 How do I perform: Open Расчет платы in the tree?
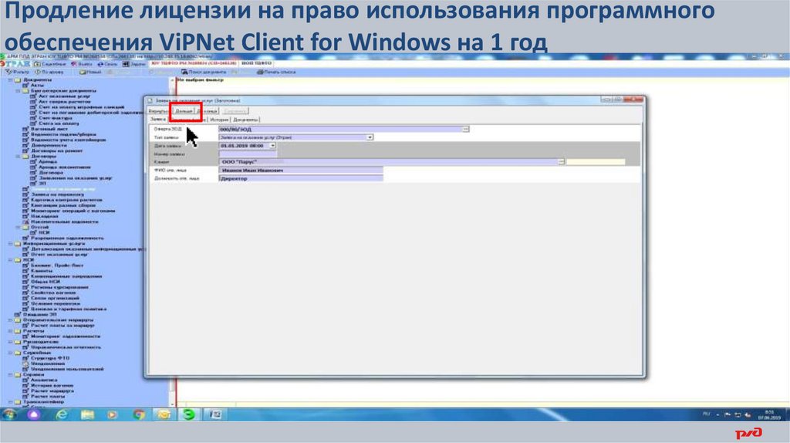[48, 397]
